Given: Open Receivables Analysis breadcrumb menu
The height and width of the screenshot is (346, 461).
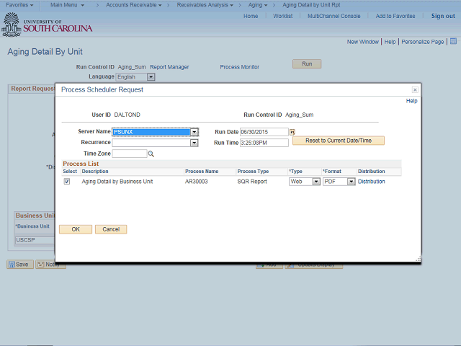Looking at the screenshot, I should [205, 5].
